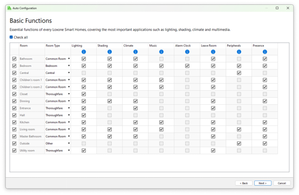Click the info icon under Music column
The image size is (299, 195).
coord(161,52)
